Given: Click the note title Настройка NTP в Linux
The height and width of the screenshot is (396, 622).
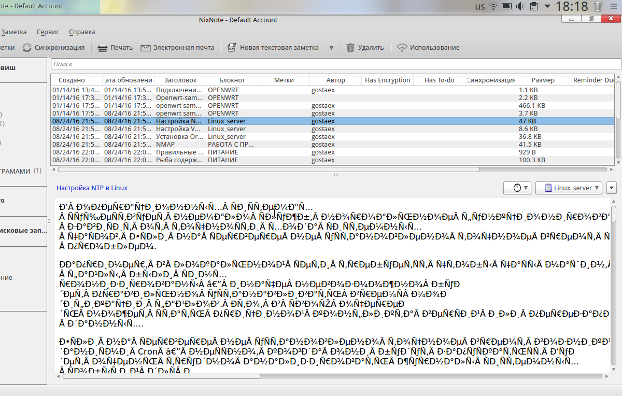Looking at the screenshot, I should pos(92,188).
